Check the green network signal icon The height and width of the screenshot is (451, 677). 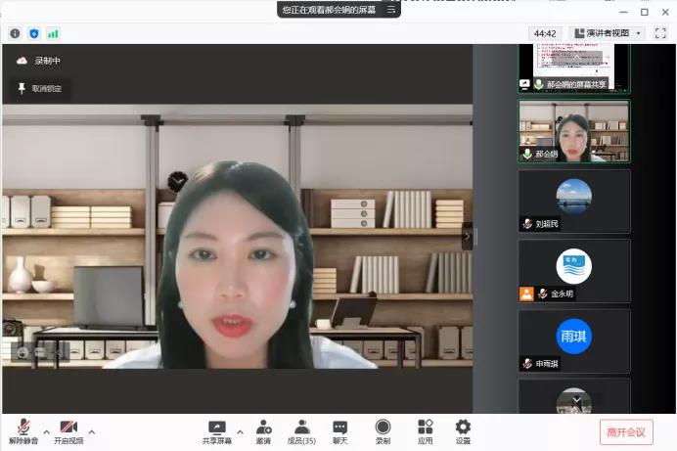(x=53, y=33)
